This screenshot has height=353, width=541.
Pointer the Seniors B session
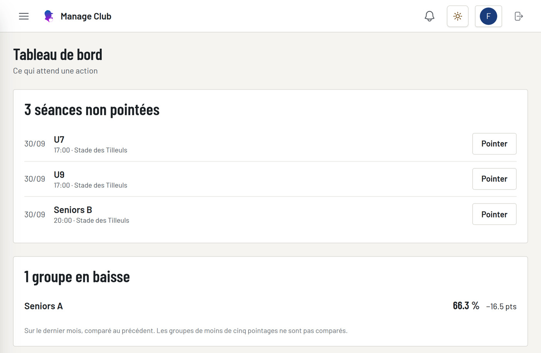[494, 214]
